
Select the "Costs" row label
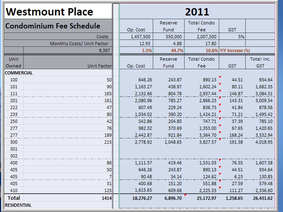[102, 37]
